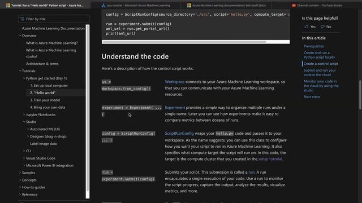Click the Azure ML cpu-cluster tab icon

point(104,5)
